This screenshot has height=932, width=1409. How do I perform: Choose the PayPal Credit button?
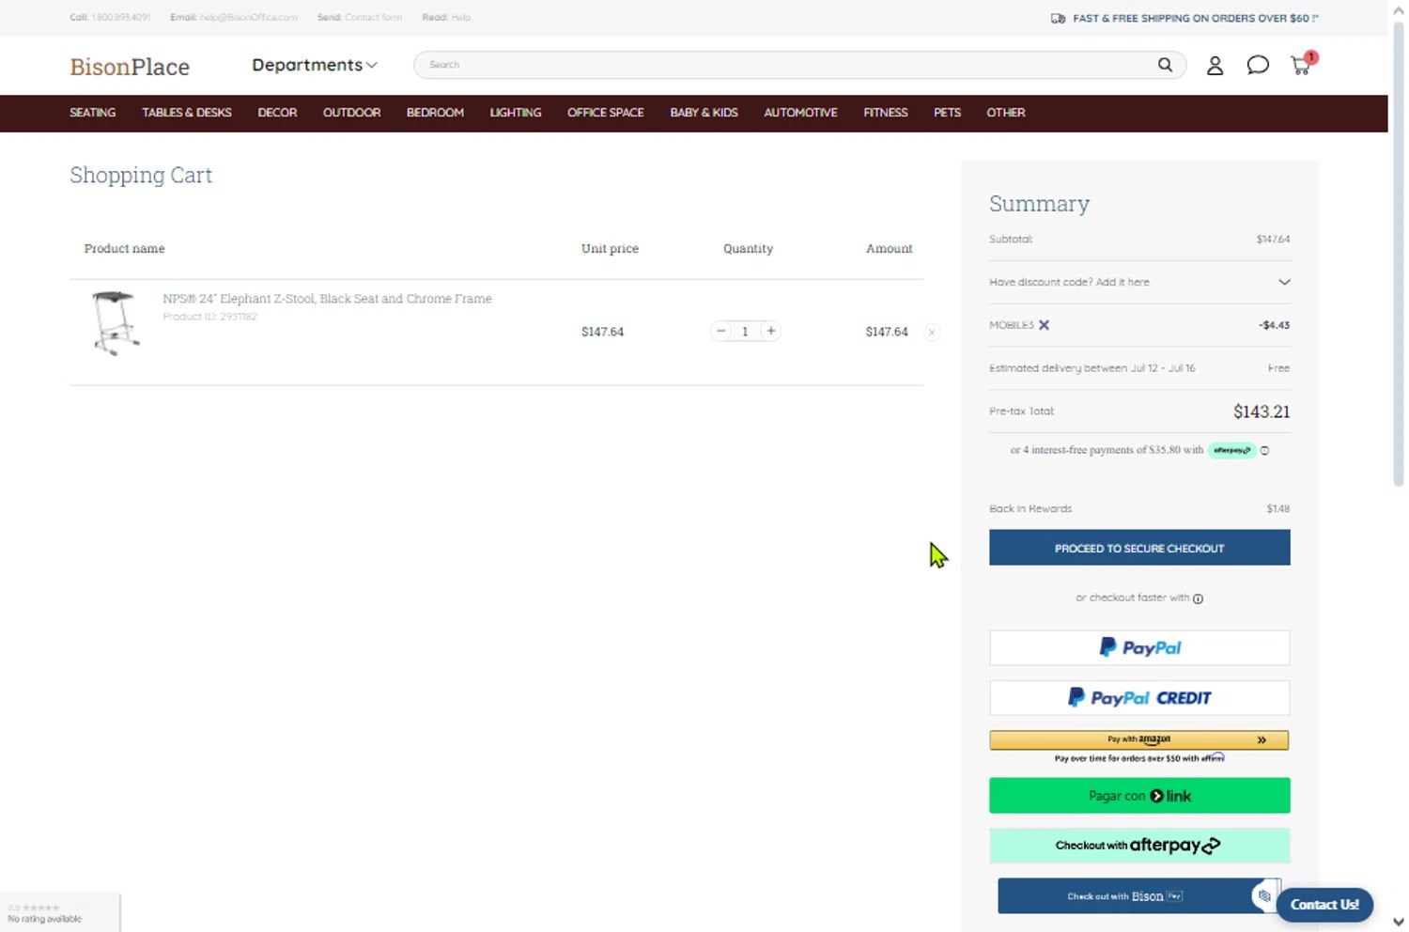point(1139,698)
